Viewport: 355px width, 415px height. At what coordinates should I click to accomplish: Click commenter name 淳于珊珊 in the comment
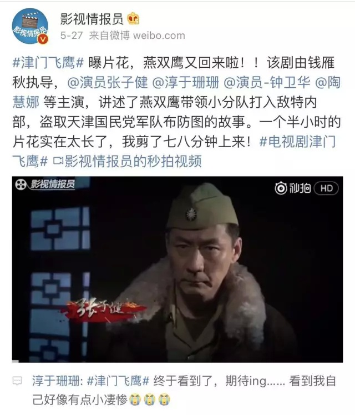[56, 381]
